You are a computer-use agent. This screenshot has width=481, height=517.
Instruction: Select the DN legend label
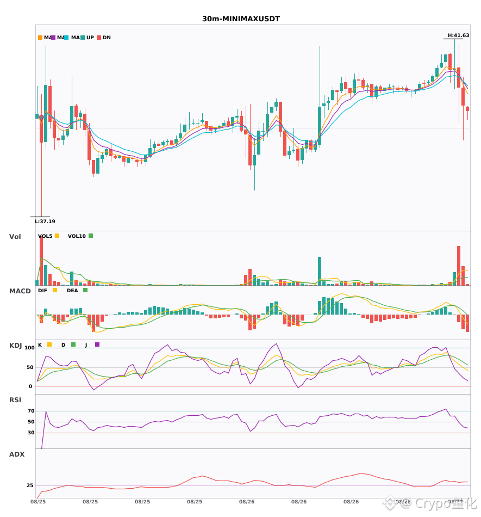[107, 38]
